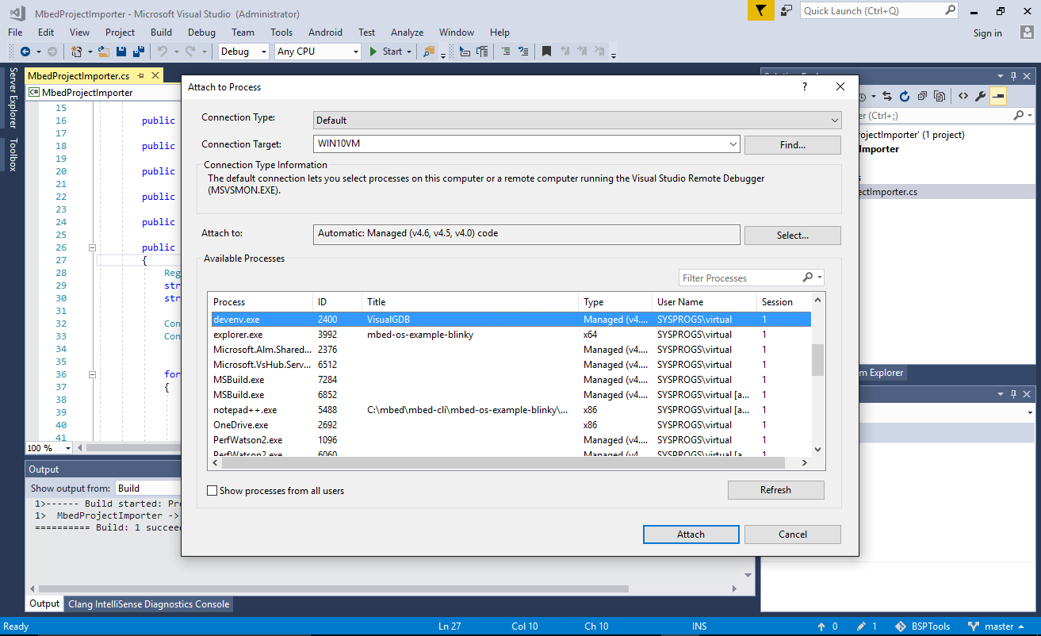The height and width of the screenshot is (636, 1041).
Task: Open the Android menu
Action: [325, 33]
